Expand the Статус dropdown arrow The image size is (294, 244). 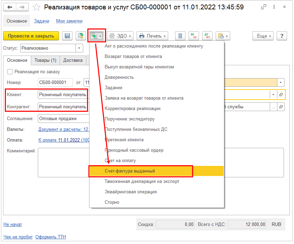(79, 48)
